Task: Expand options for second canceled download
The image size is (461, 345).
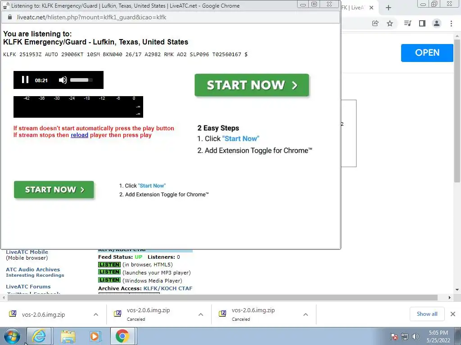Action: coord(201,314)
